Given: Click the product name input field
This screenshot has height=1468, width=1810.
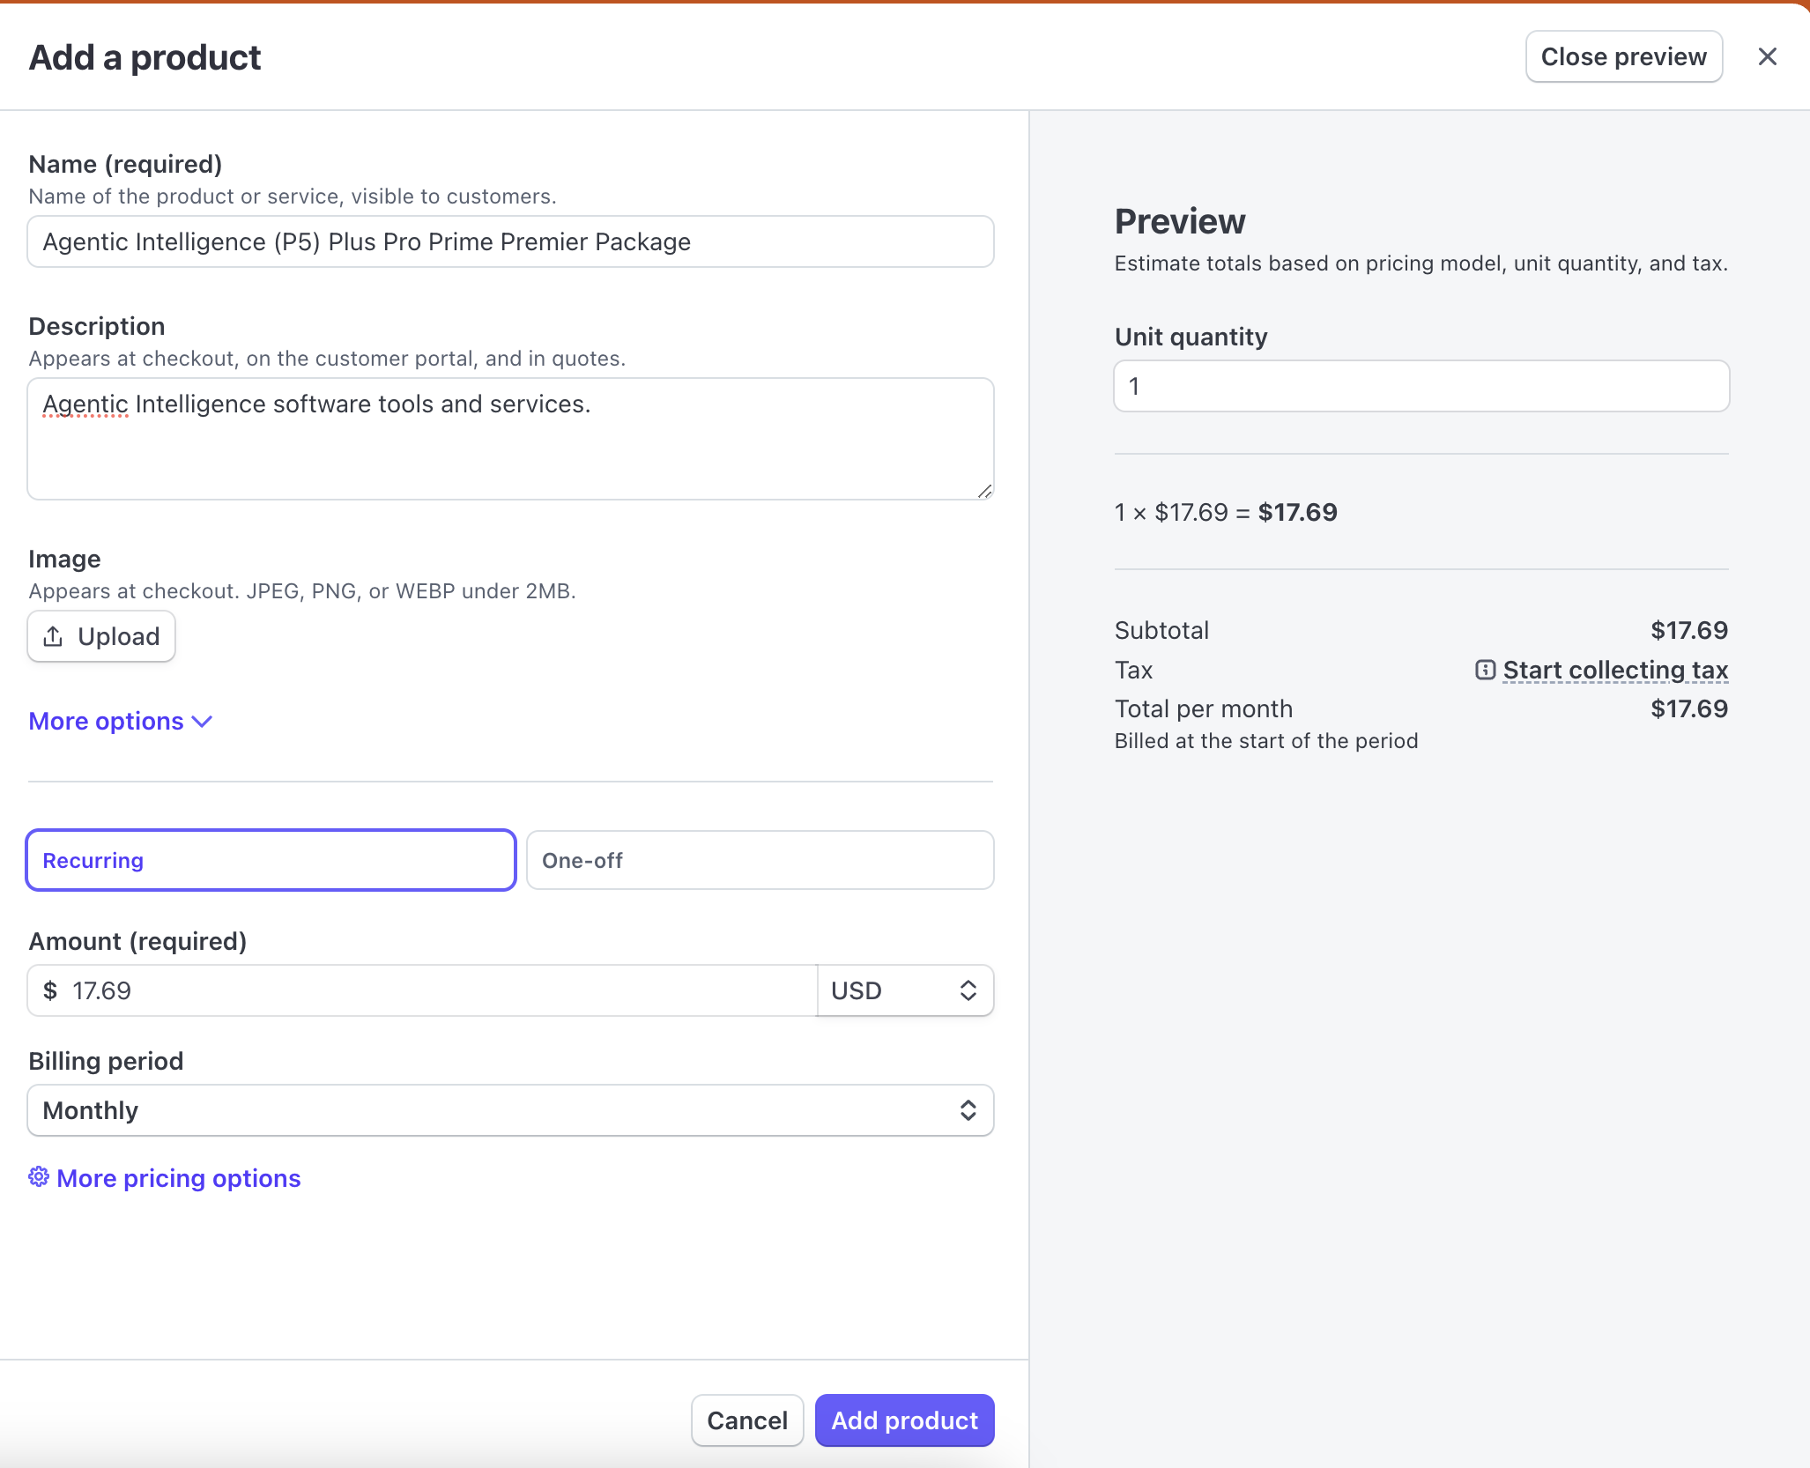Looking at the screenshot, I should click(511, 241).
